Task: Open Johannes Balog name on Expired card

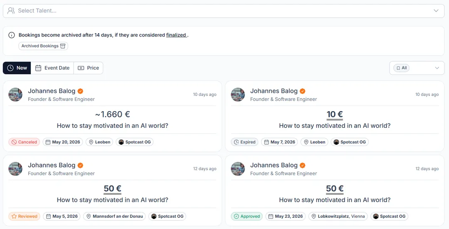Action: pyautogui.click(x=274, y=91)
